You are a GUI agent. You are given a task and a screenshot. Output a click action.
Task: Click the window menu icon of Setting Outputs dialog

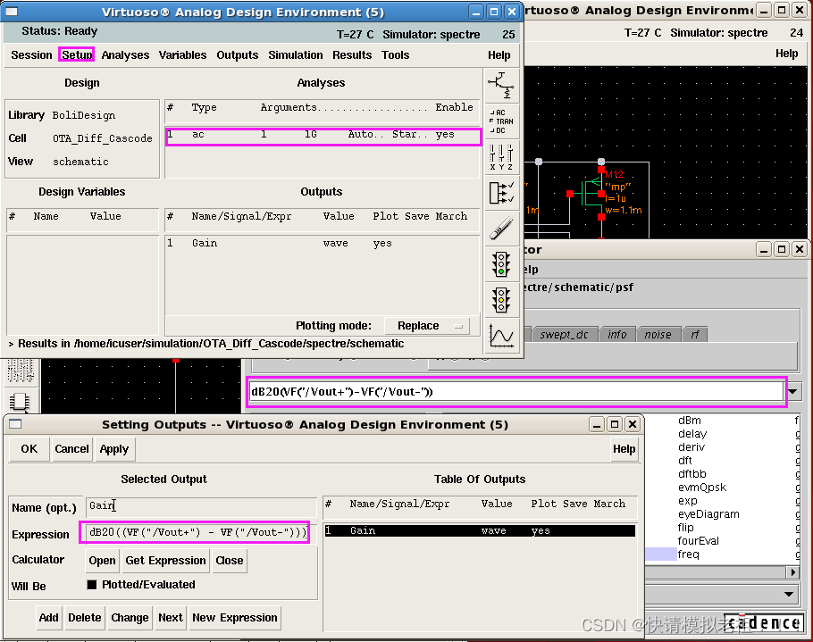15,424
